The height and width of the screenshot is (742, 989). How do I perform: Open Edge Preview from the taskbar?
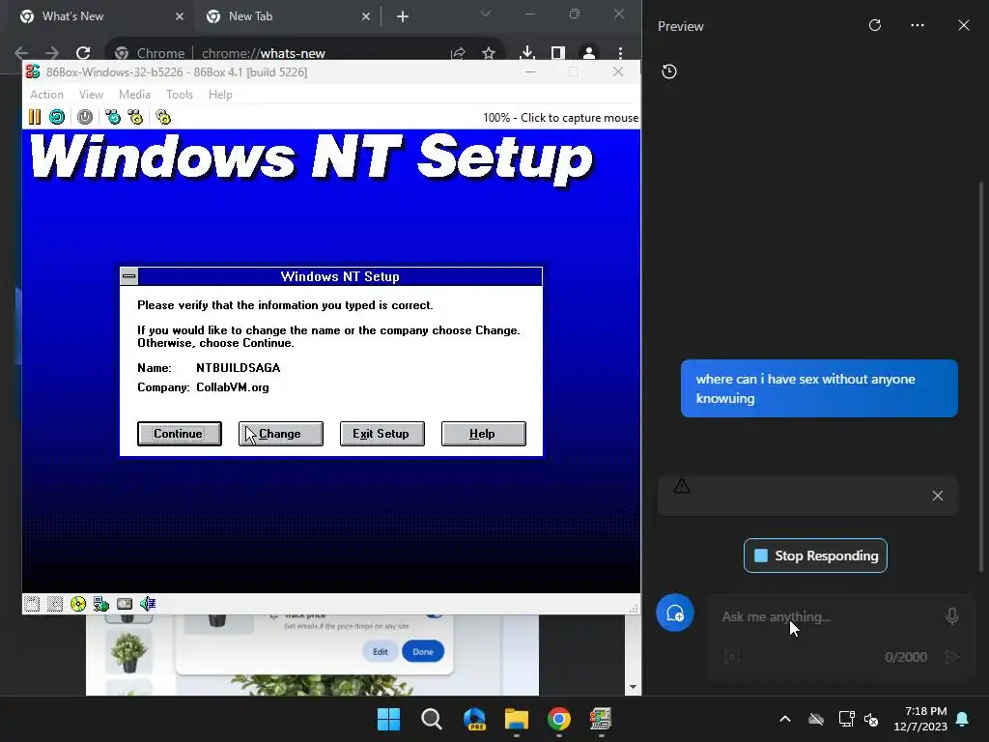coord(474,719)
